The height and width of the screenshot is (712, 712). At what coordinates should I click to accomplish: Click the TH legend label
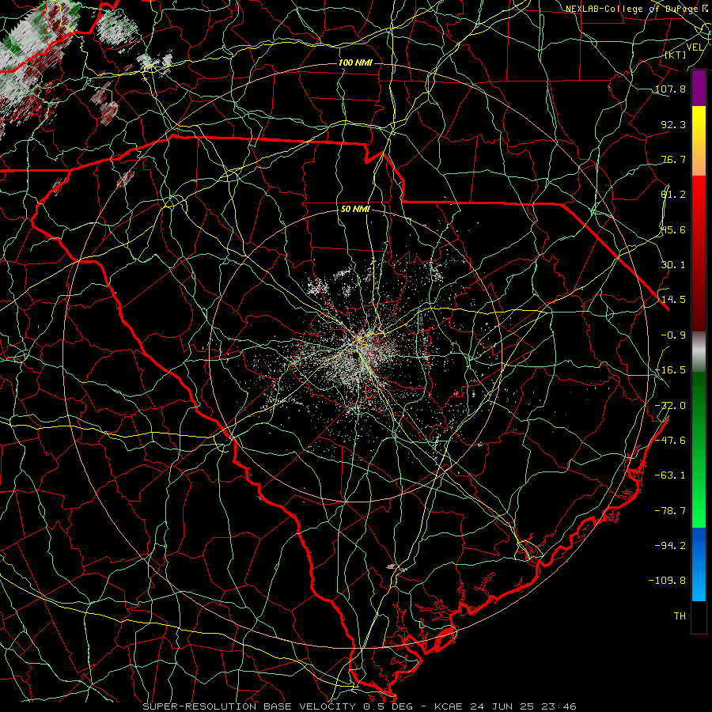(x=680, y=616)
